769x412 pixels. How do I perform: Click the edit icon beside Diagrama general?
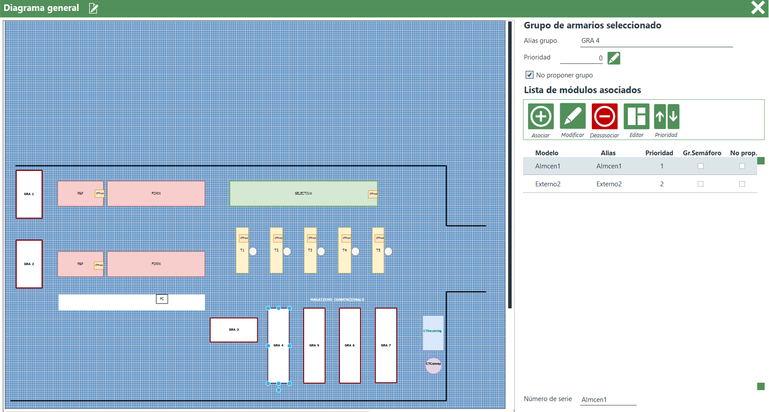click(94, 8)
